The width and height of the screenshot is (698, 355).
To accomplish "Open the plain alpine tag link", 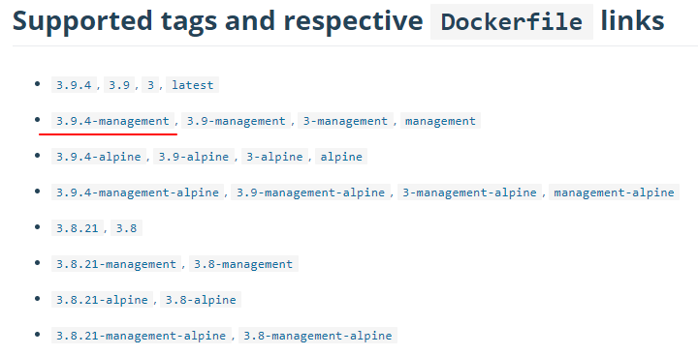I will pyautogui.click(x=341, y=157).
